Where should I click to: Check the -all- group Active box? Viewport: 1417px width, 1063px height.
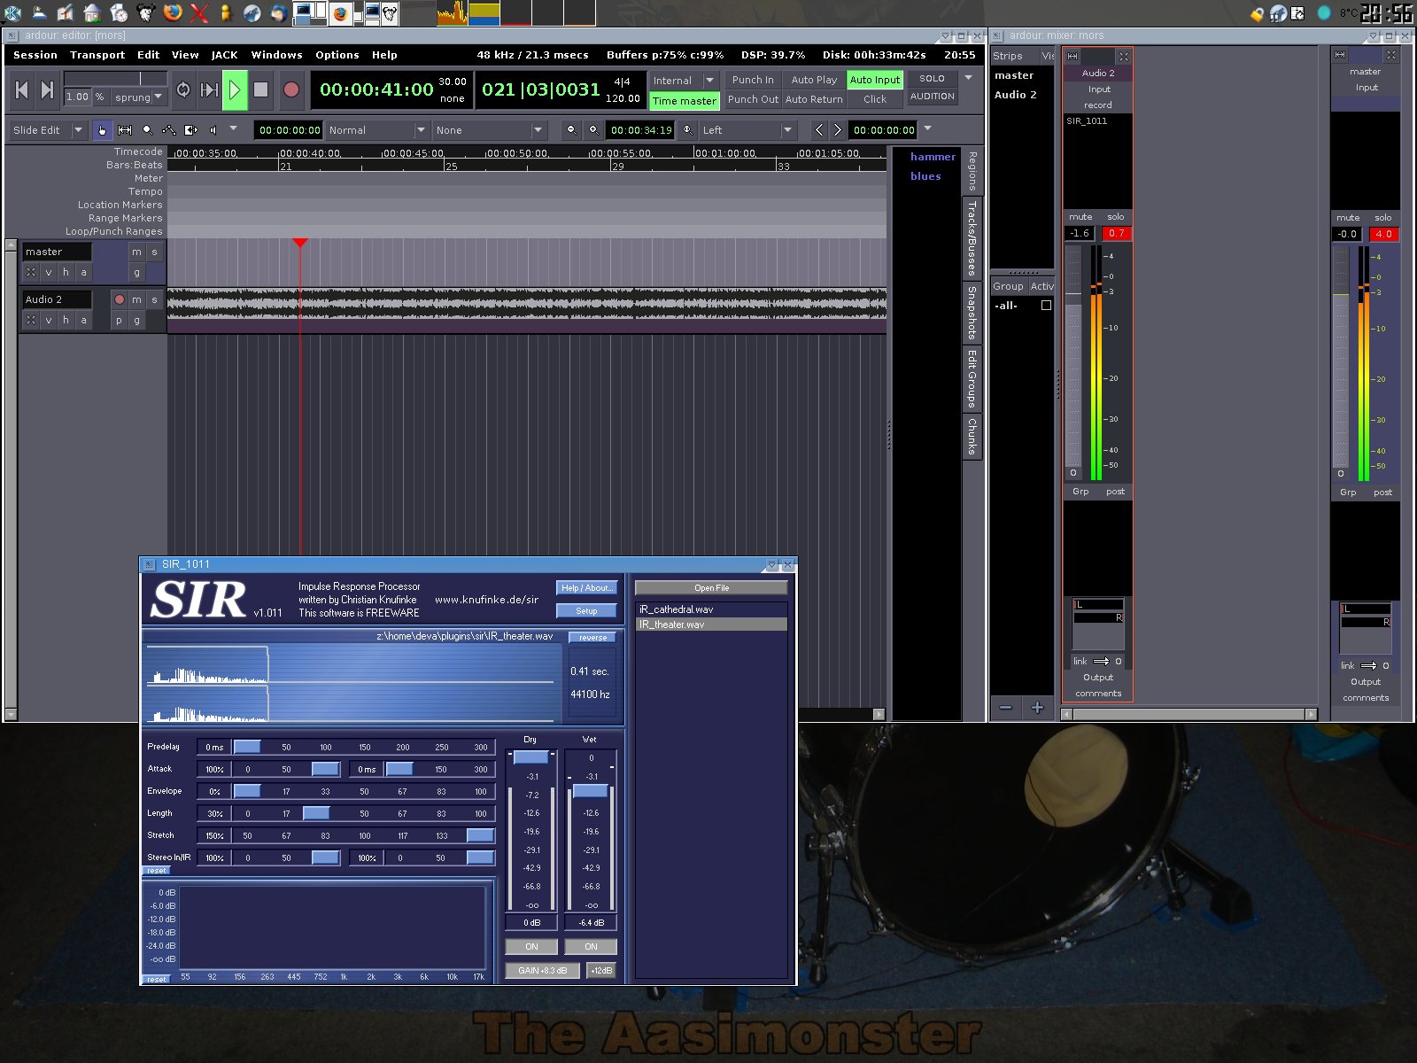1046,306
